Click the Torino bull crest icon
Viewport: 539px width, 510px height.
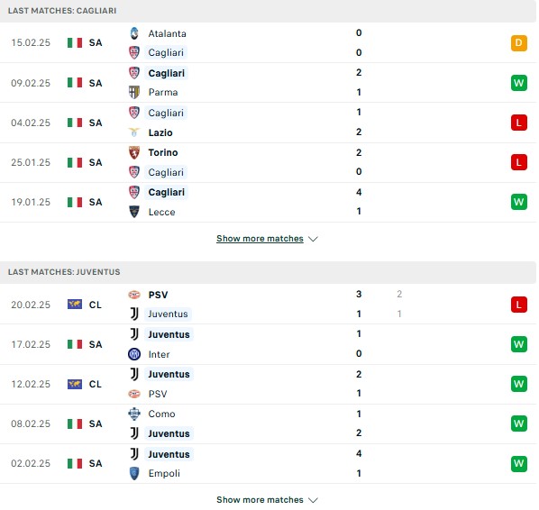coord(134,152)
